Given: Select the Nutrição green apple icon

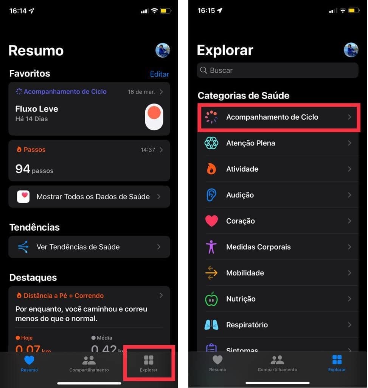Looking at the screenshot, I should point(211,299).
